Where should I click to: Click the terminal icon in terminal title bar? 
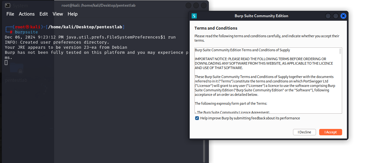point(7,5)
